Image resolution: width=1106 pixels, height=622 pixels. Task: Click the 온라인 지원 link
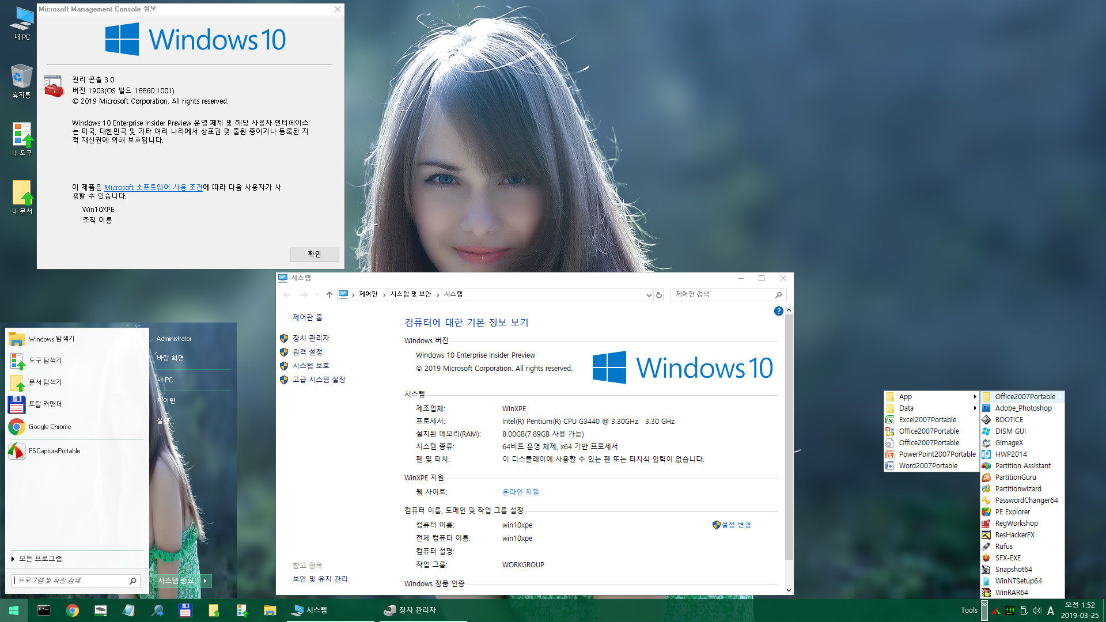coord(521,492)
